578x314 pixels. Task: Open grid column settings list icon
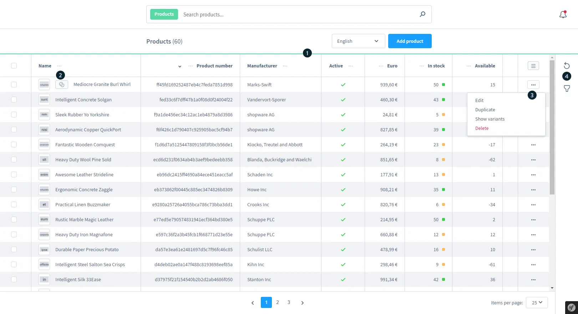(x=533, y=66)
